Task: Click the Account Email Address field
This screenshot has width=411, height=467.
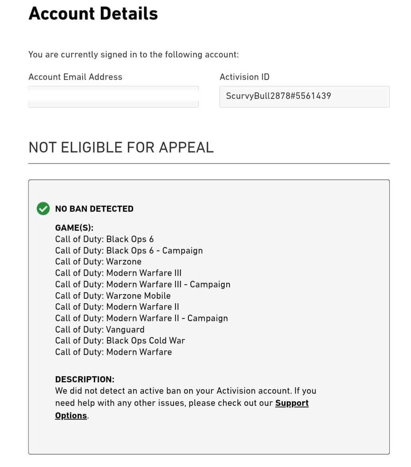Action: 113,97
